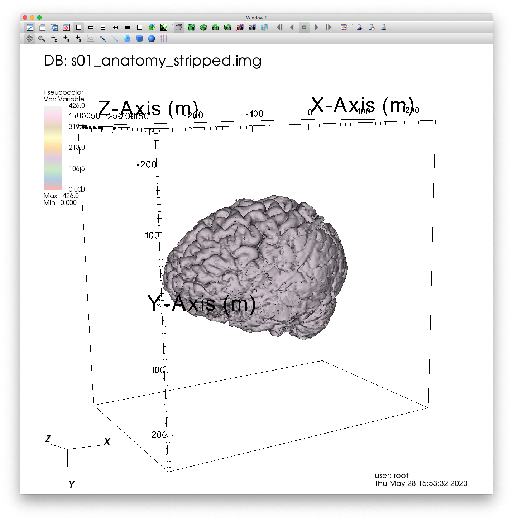Click the 'user: root' annotation
This screenshot has width=513, height=521.
(392, 475)
